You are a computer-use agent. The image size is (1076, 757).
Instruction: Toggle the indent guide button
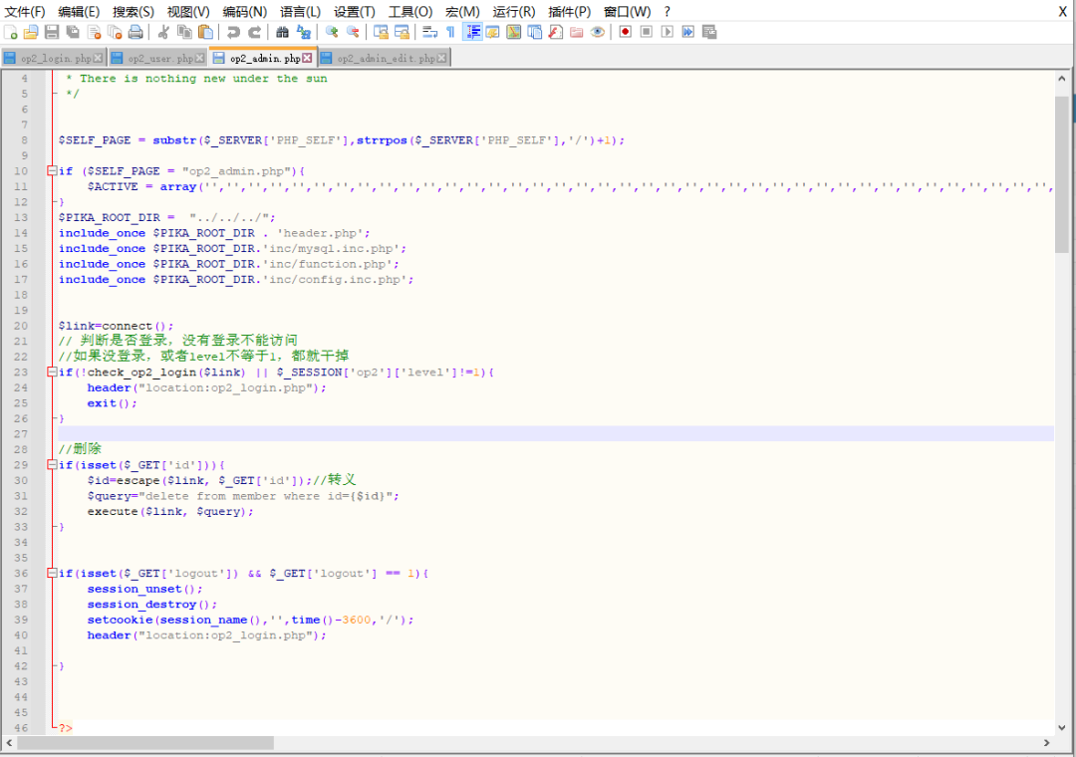click(472, 32)
